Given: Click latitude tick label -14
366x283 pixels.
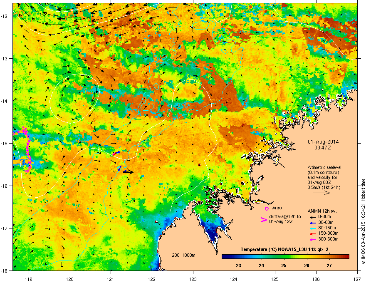Looking at the screenshot, I should 4,101.
